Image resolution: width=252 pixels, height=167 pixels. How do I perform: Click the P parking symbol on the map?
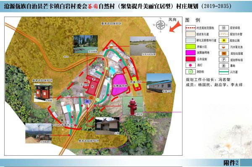(94, 79)
